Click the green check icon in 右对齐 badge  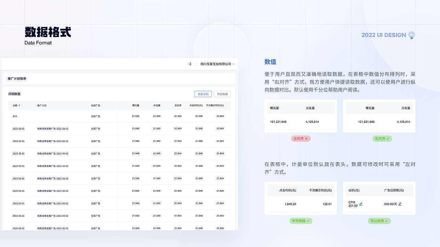[387, 139]
